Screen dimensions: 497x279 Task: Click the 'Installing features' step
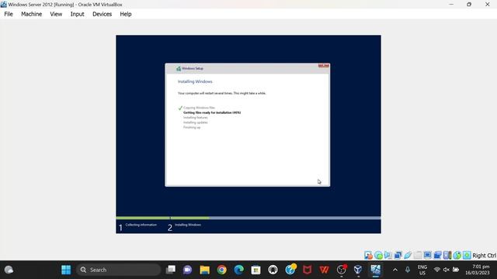pyautogui.click(x=195, y=117)
